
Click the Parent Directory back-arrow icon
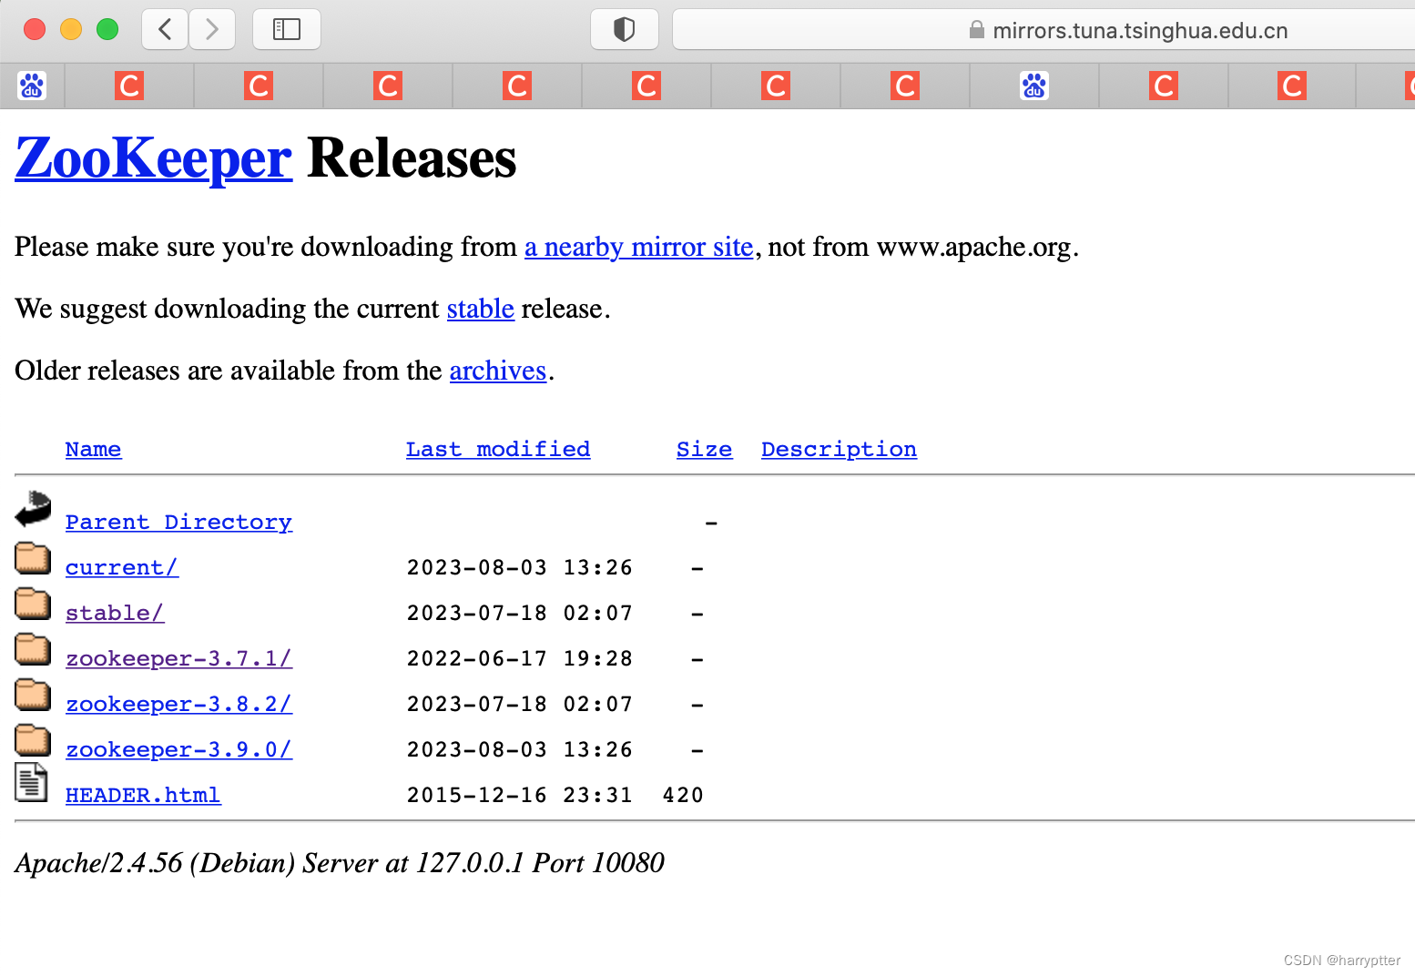point(33,508)
